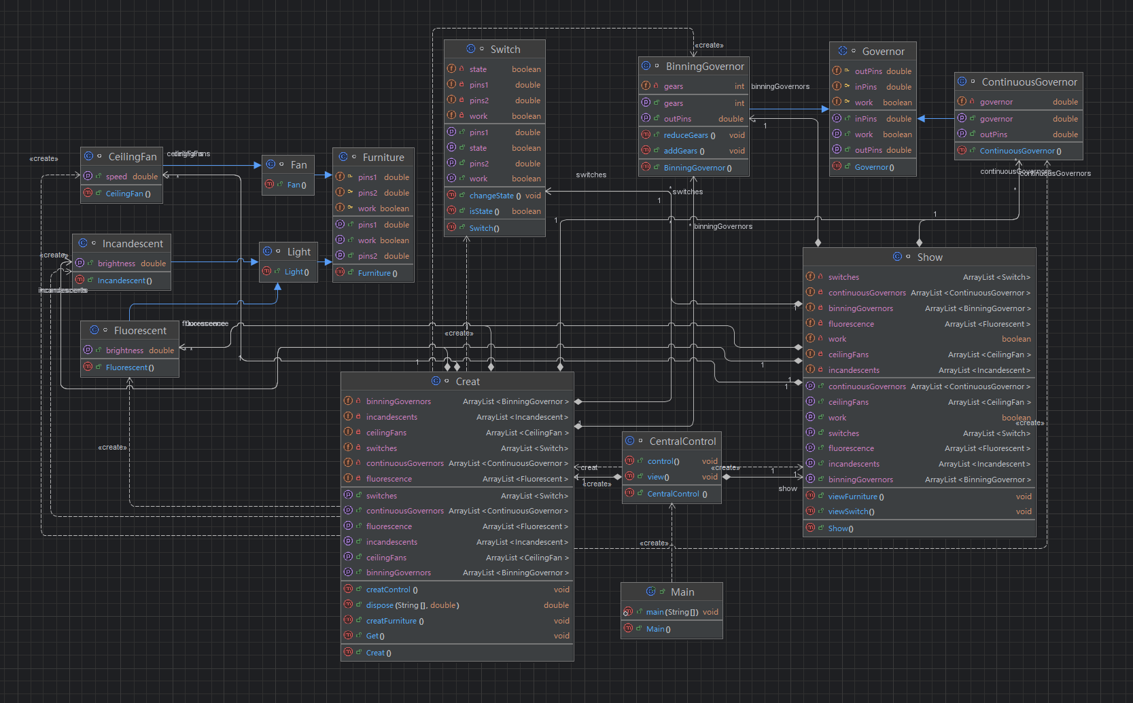
Task: Click the Show() constructor row
Action: 920,528
